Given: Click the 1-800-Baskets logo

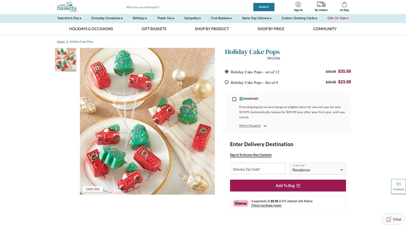Looking at the screenshot, I should coord(66,7).
